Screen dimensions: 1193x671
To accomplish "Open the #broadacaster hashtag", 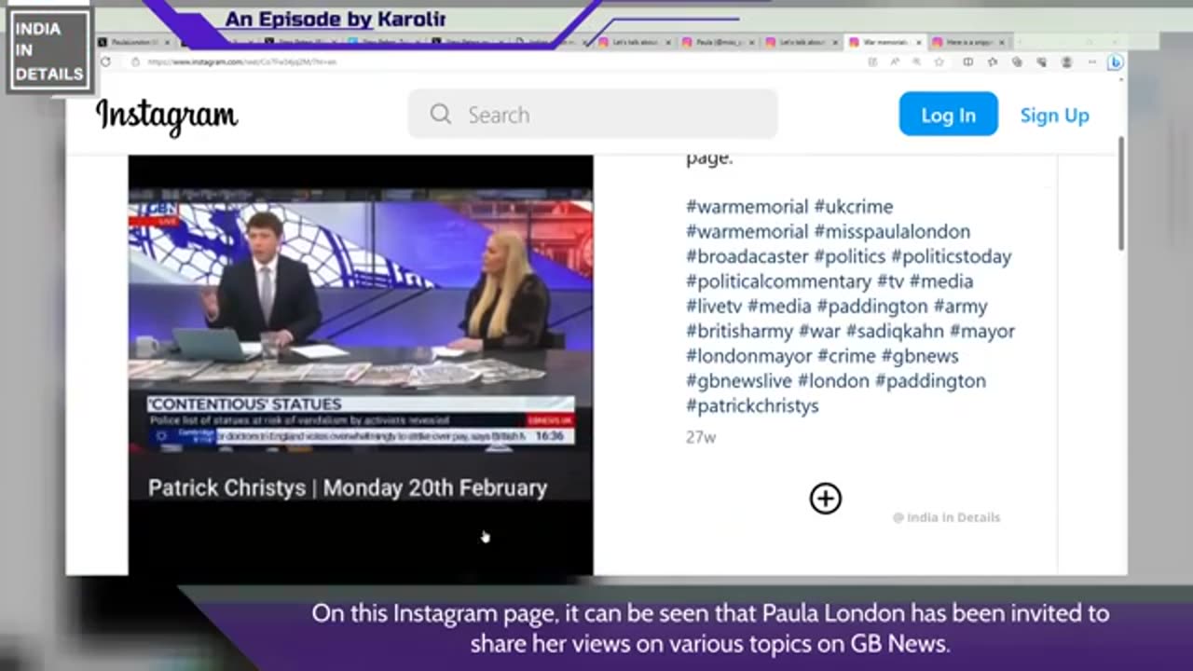I will pos(747,256).
